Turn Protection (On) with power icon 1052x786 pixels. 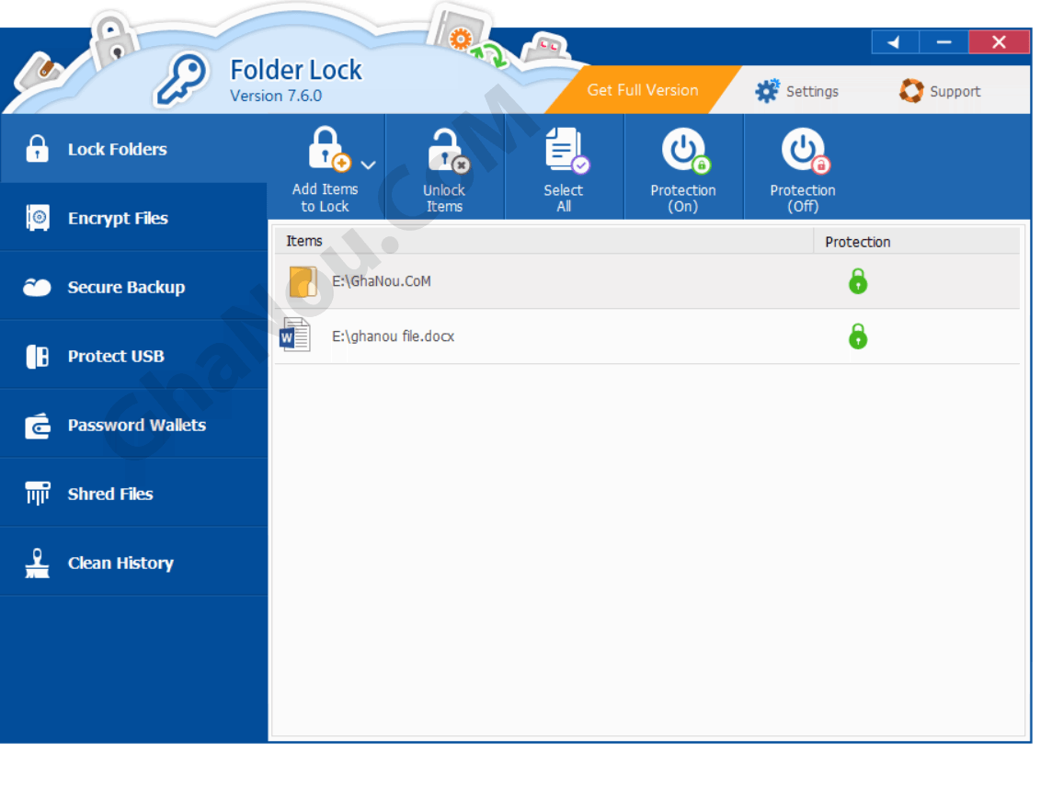tap(686, 150)
